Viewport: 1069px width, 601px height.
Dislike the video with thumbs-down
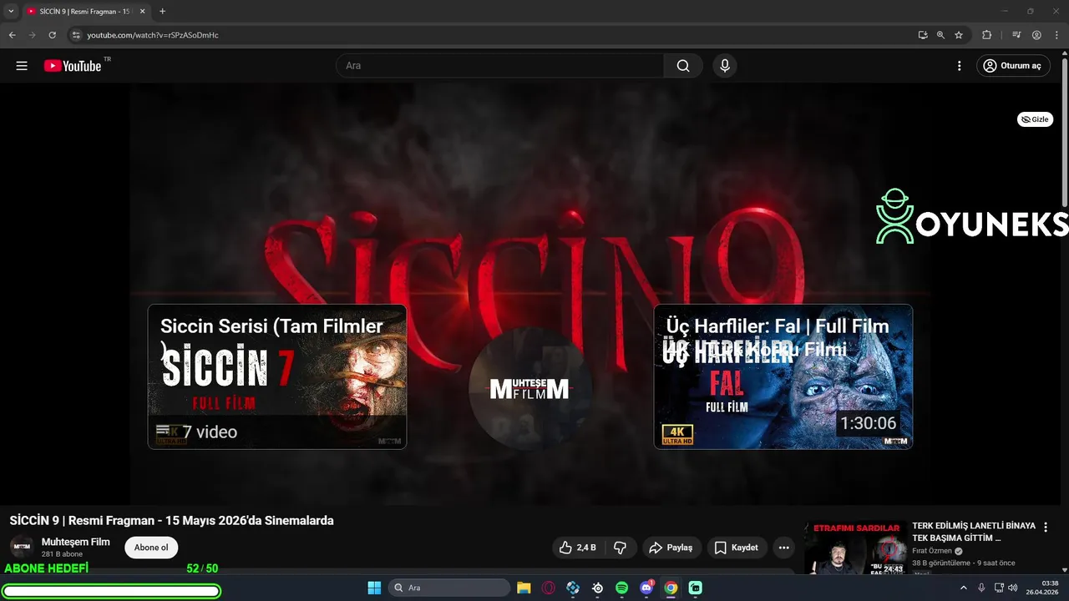tap(620, 548)
